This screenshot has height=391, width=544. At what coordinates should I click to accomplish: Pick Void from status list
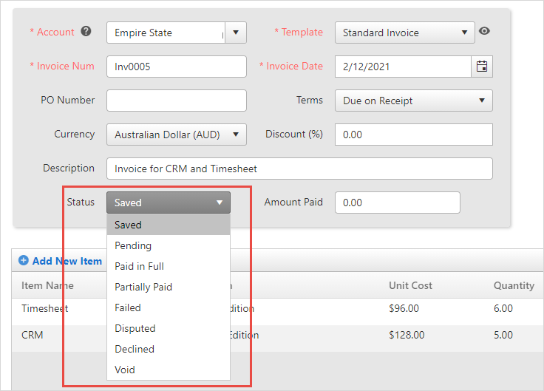(169, 370)
